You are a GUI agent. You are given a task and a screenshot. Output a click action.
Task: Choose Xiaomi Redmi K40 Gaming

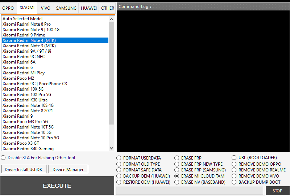click(x=55, y=148)
